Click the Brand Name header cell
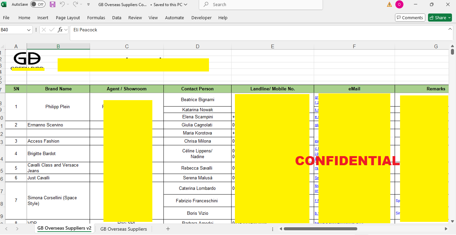Screen dimensions: 456x235 point(58,89)
